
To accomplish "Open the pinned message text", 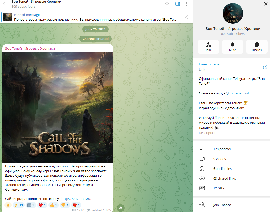I will (95, 19).
